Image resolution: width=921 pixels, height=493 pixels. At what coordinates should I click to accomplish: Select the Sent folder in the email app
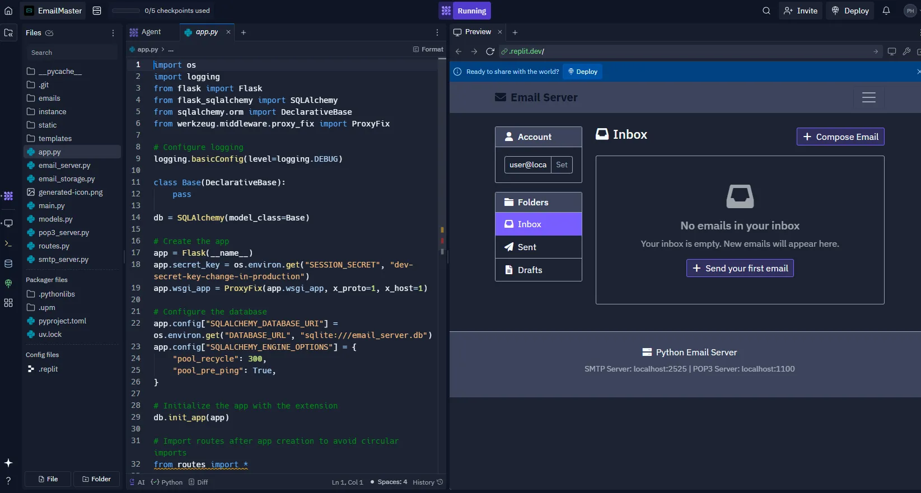coord(538,247)
